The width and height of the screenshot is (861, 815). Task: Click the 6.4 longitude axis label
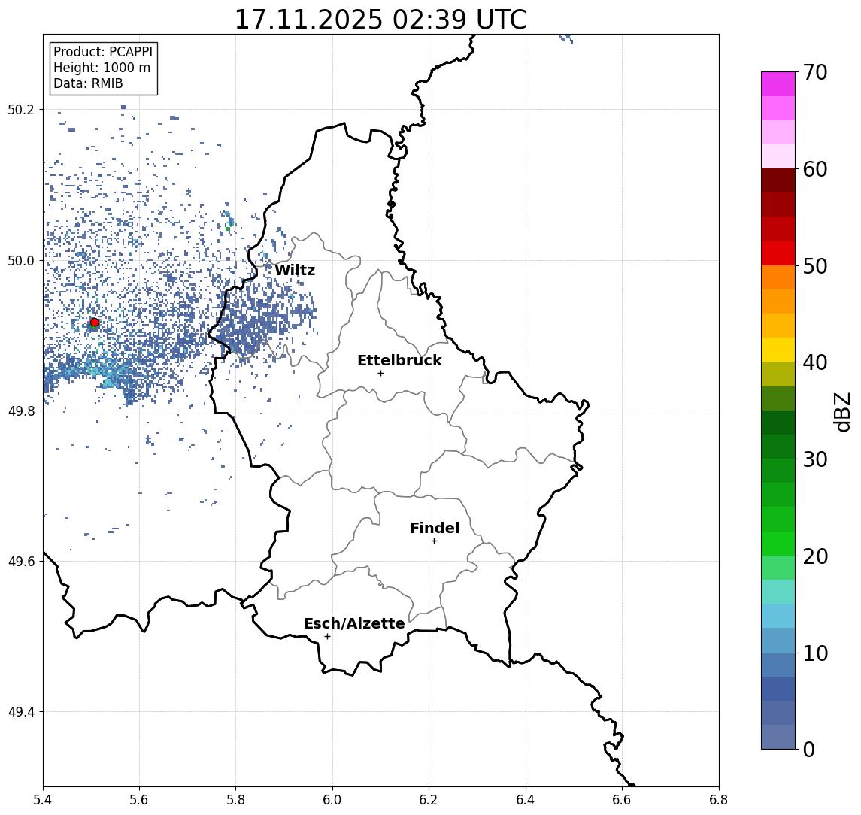[x=526, y=800]
